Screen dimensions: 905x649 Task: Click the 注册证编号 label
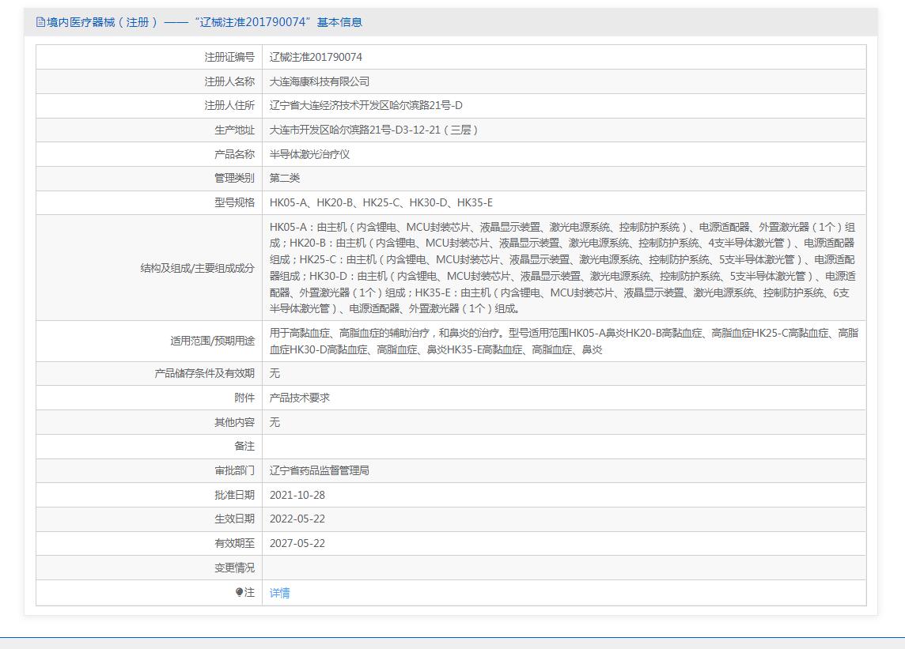(x=229, y=57)
